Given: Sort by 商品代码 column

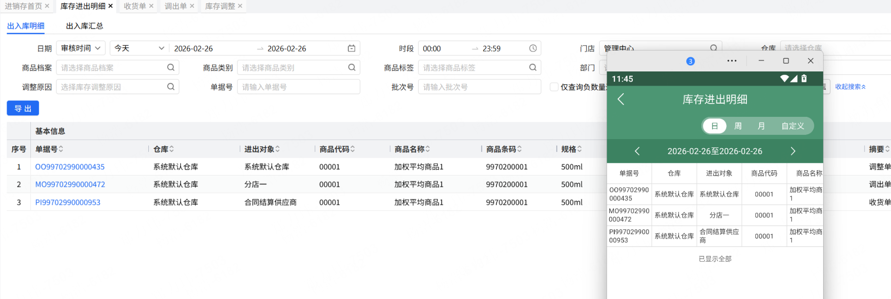Looking at the screenshot, I should [x=353, y=149].
